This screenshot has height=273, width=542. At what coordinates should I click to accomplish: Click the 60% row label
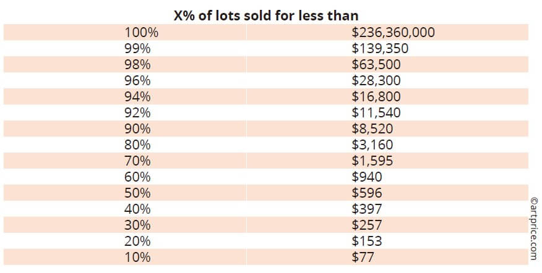[x=138, y=177]
